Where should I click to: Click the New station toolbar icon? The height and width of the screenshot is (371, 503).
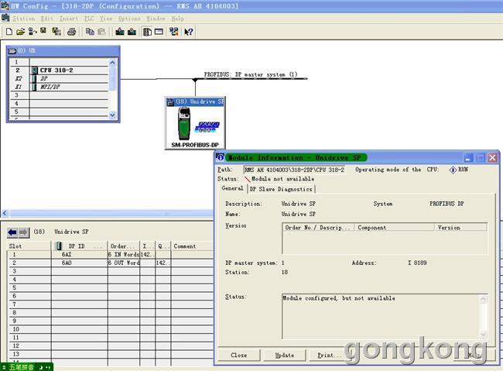9,32
